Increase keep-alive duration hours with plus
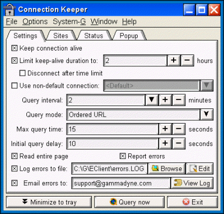 (174, 61)
